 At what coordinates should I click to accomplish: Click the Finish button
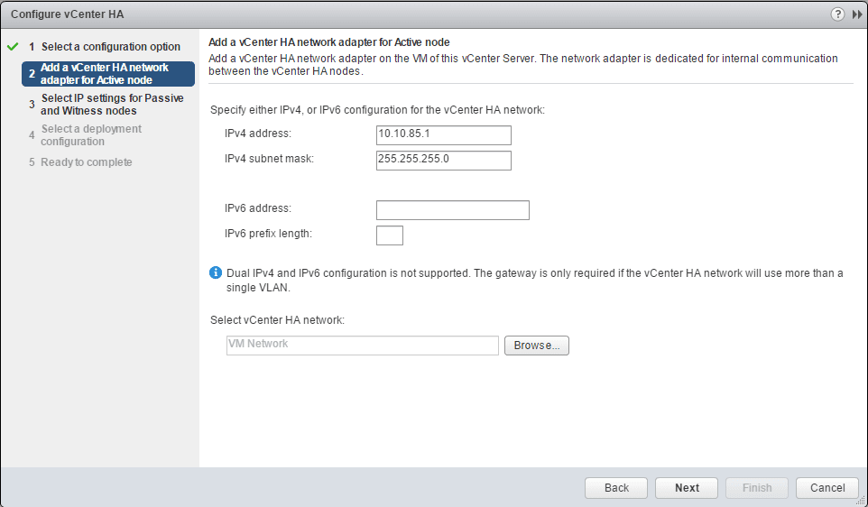757,488
